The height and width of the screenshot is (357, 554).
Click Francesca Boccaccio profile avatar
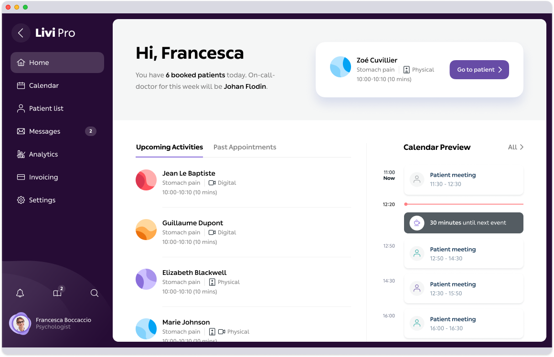click(x=21, y=324)
